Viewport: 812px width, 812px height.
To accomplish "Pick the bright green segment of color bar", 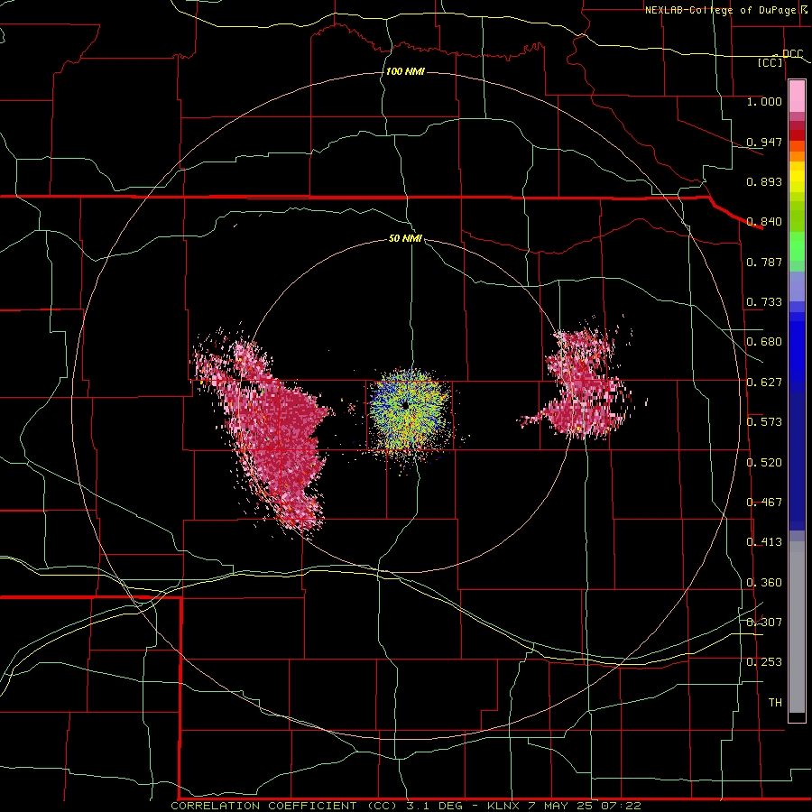I will 797,246.
